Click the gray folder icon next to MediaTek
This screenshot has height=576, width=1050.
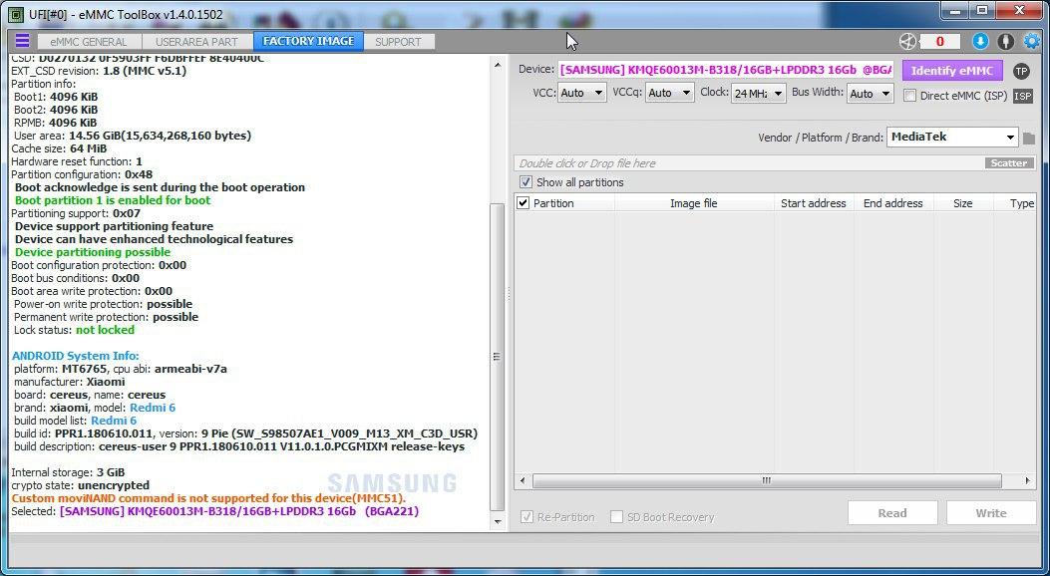tap(1029, 139)
